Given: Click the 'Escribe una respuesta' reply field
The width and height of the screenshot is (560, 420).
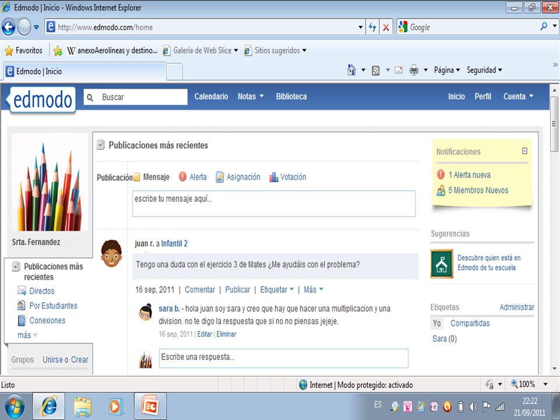Looking at the screenshot, I should click(x=283, y=358).
